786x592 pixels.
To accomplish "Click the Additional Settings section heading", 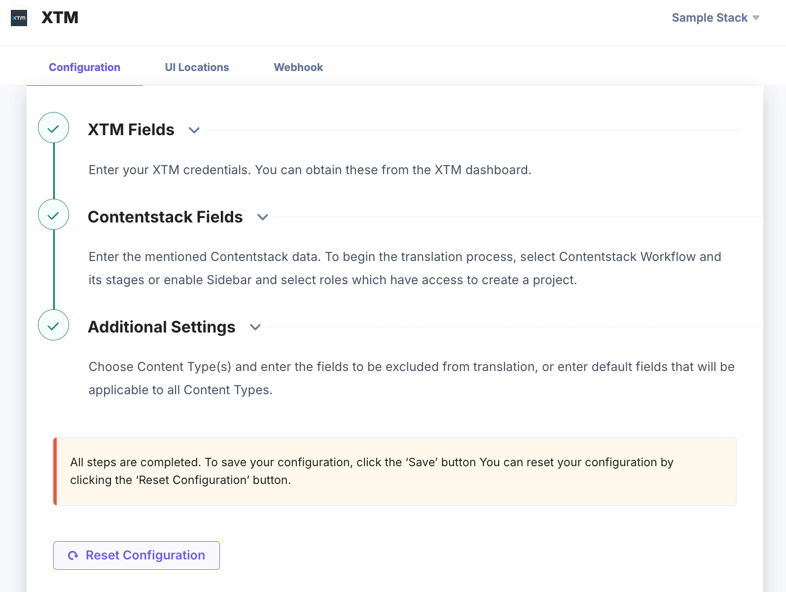I will [162, 327].
